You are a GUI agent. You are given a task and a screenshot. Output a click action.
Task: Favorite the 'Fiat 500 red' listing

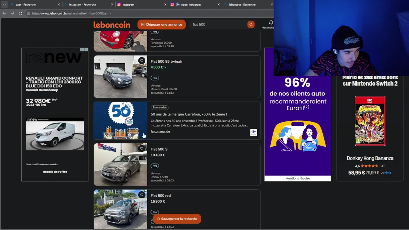tap(142, 195)
